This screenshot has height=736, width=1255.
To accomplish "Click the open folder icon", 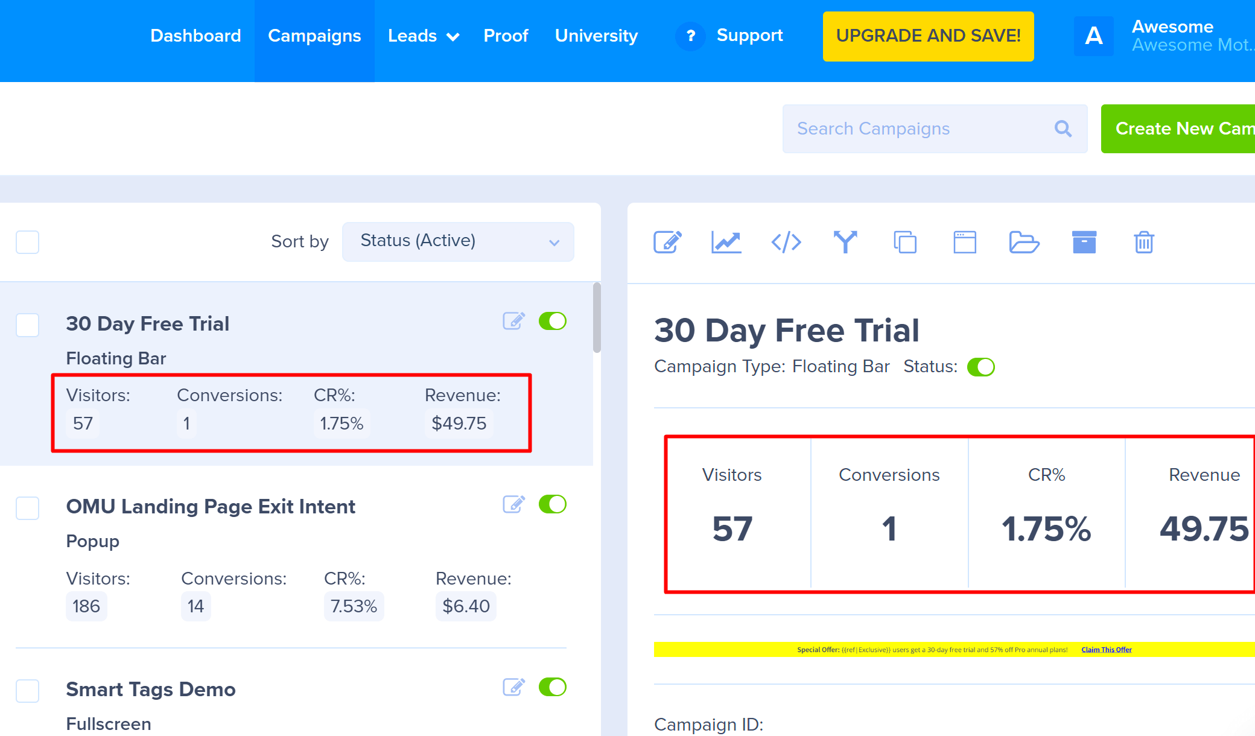I will (1024, 243).
